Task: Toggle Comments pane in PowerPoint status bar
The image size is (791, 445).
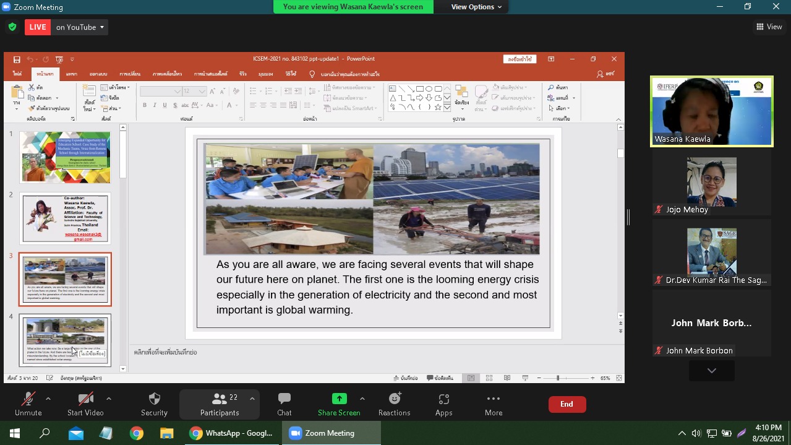Action: (440, 378)
